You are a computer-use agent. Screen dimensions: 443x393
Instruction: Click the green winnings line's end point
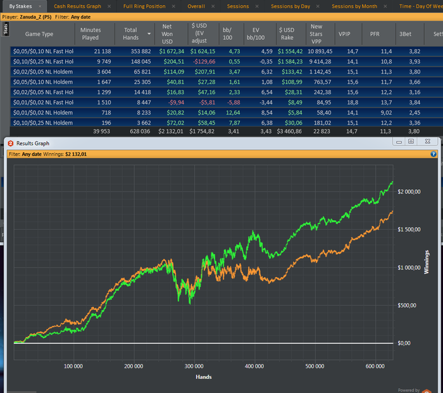392,182
